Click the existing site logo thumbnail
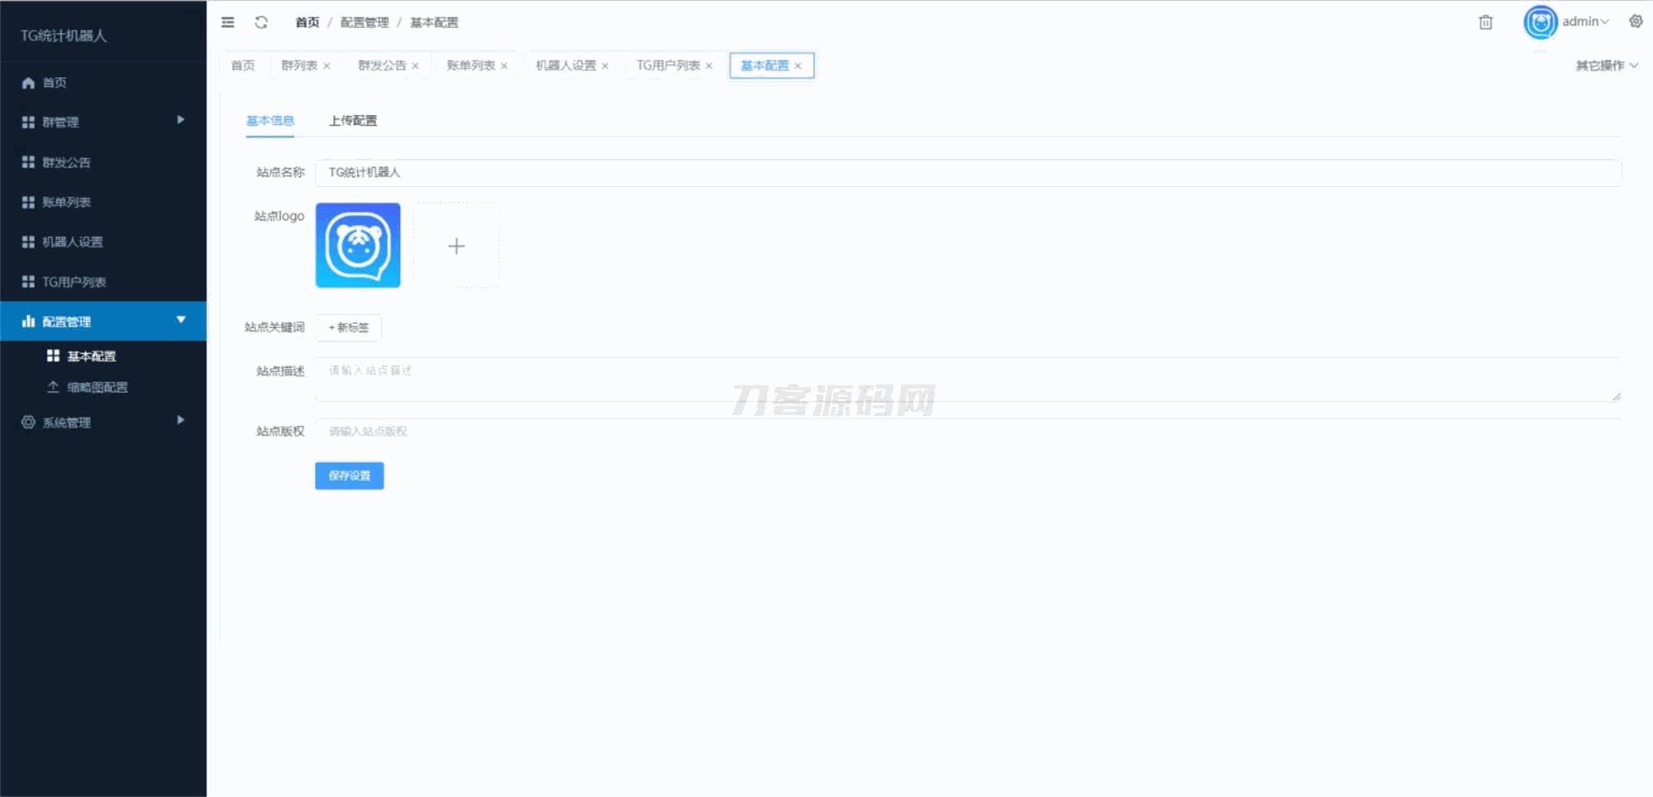Image resolution: width=1653 pixels, height=797 pixels. [x=358, y=246]
